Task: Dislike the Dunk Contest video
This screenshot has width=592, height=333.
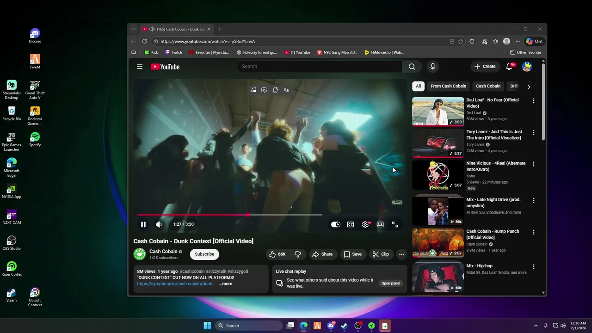Action: (298, 254)
